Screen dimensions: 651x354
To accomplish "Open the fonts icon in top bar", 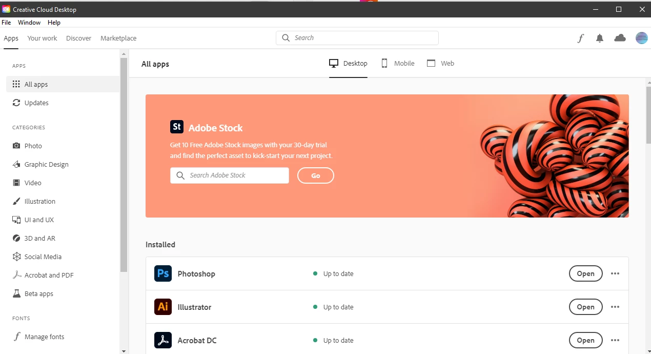I will (580, 38).
